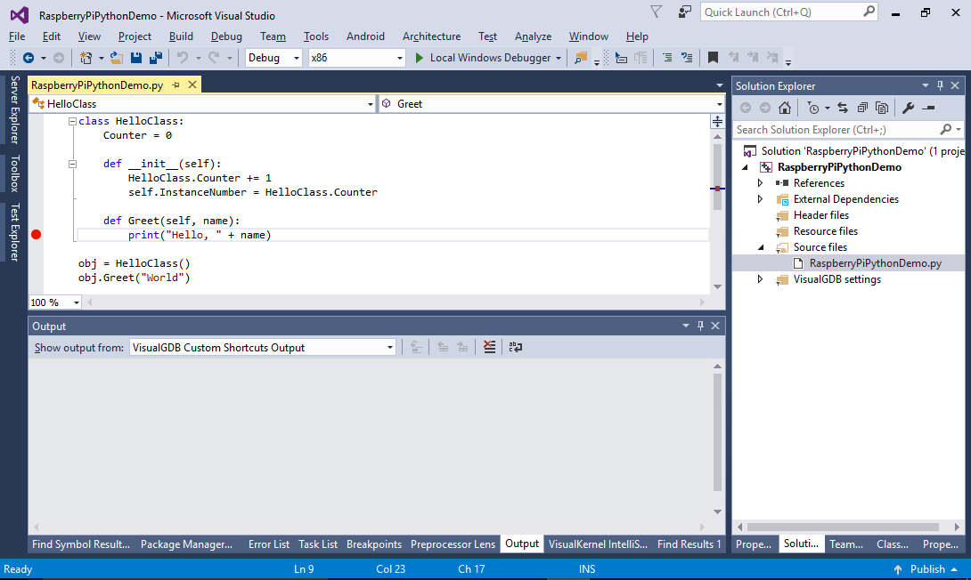The height and width of the screenshot is (580, 971).
Task: Toggle auto-hide pin of Solution Explorer
Action: pyautogui.click(x=940, y=85)
